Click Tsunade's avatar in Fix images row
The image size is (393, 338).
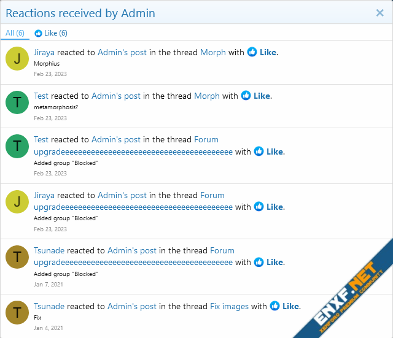point(17,312)
